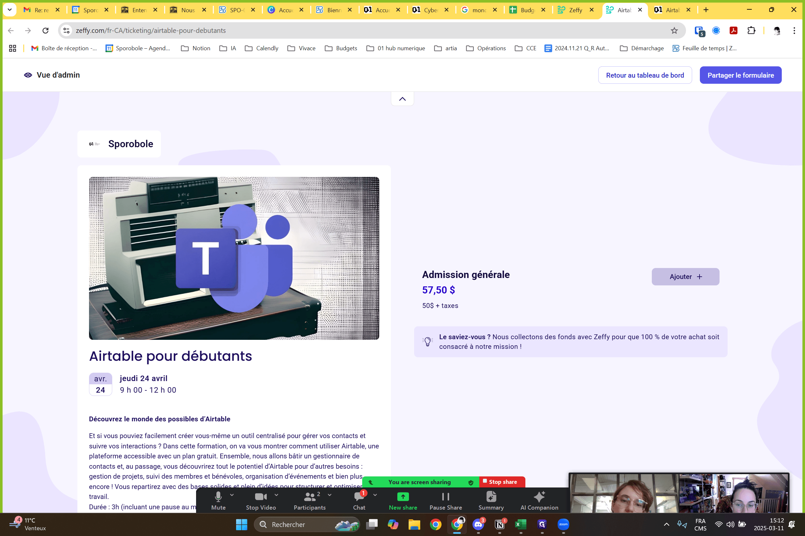Image resolution: width=805 pixels, height=536 pixels.
Task: Click Stop share in Zoom
Action: point(502,482)
